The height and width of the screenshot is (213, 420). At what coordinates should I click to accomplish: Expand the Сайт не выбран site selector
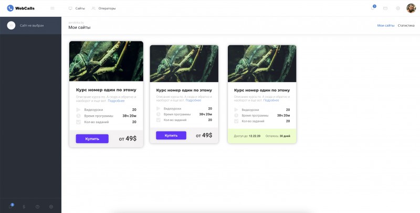tap(30, 25)
